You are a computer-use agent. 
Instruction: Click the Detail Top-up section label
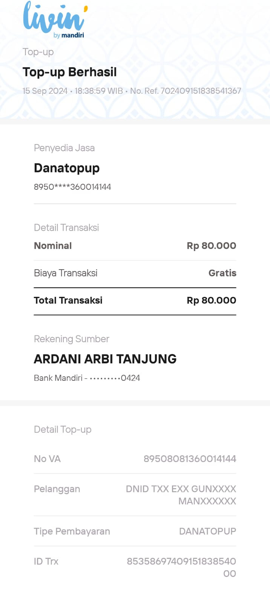pyautogui.click(x=63, y=430)
